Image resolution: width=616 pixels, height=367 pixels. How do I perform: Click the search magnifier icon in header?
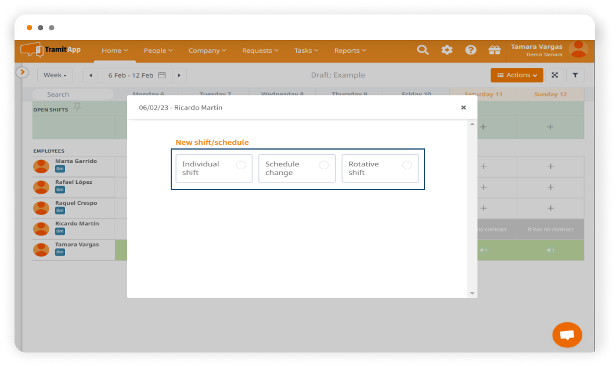tap(423, 50)
